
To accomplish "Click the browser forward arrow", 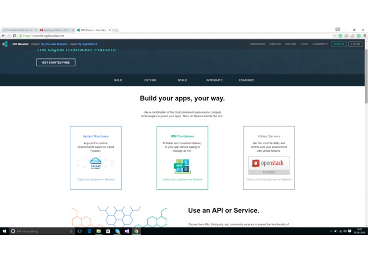I will (8, 36).
